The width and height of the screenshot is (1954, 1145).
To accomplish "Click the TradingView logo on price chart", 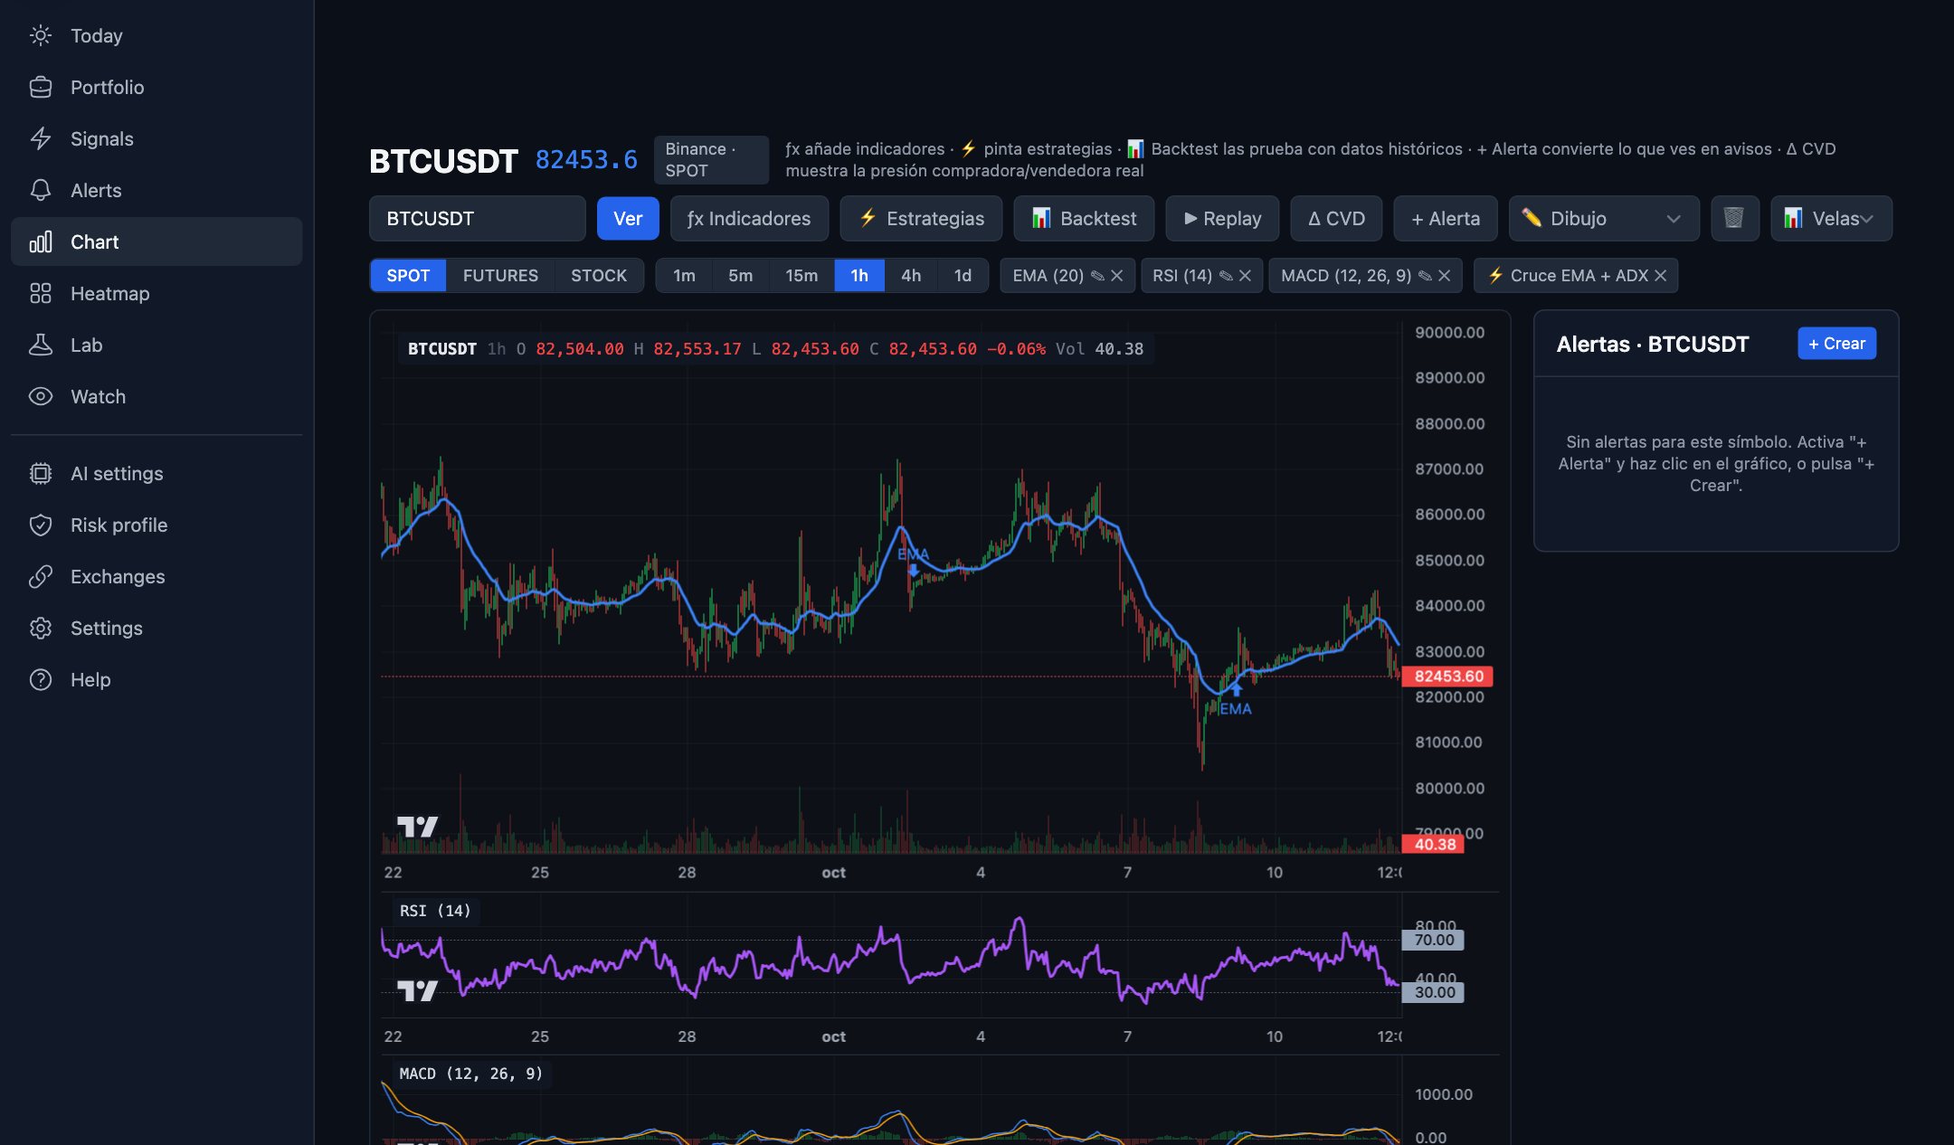I will (x=417, y=827).
